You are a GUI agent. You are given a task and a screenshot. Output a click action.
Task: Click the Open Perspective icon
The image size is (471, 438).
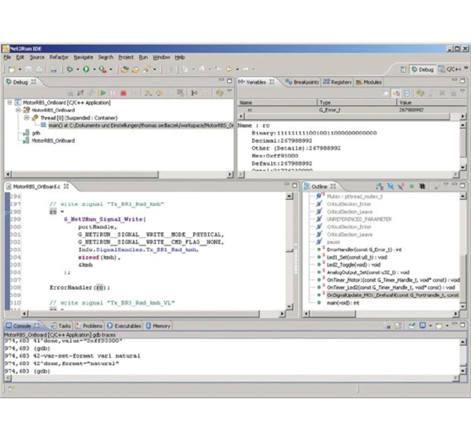(403, 70)
